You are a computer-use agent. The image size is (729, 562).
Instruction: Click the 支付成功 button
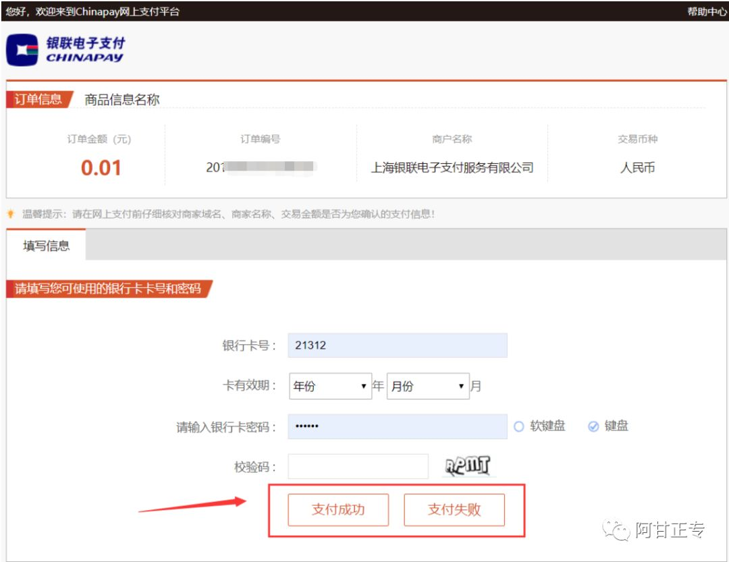[x=338, y=509]
